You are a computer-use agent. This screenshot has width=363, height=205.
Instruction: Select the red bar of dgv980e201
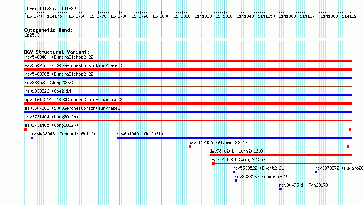(x=281, y=155)
